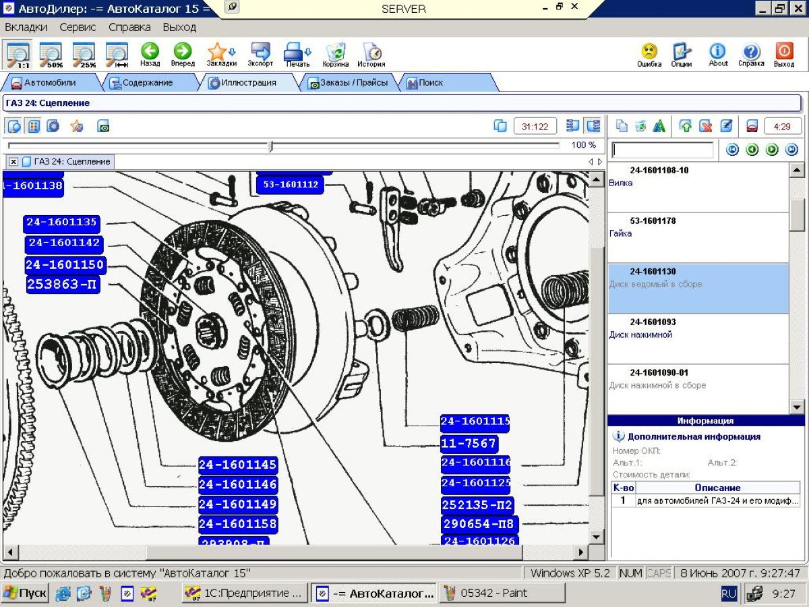Click callout label 252135-П2

[477, 505]
